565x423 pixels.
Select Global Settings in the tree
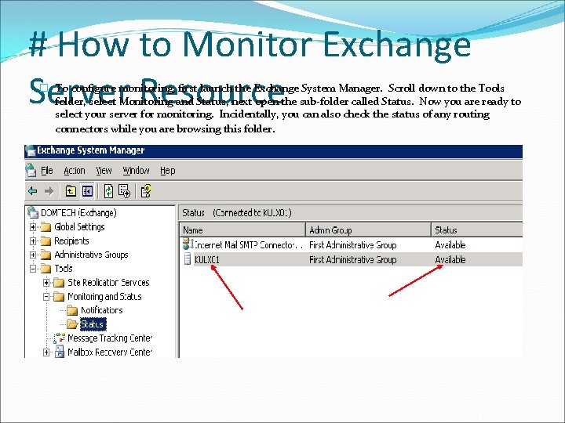[79, 227]
